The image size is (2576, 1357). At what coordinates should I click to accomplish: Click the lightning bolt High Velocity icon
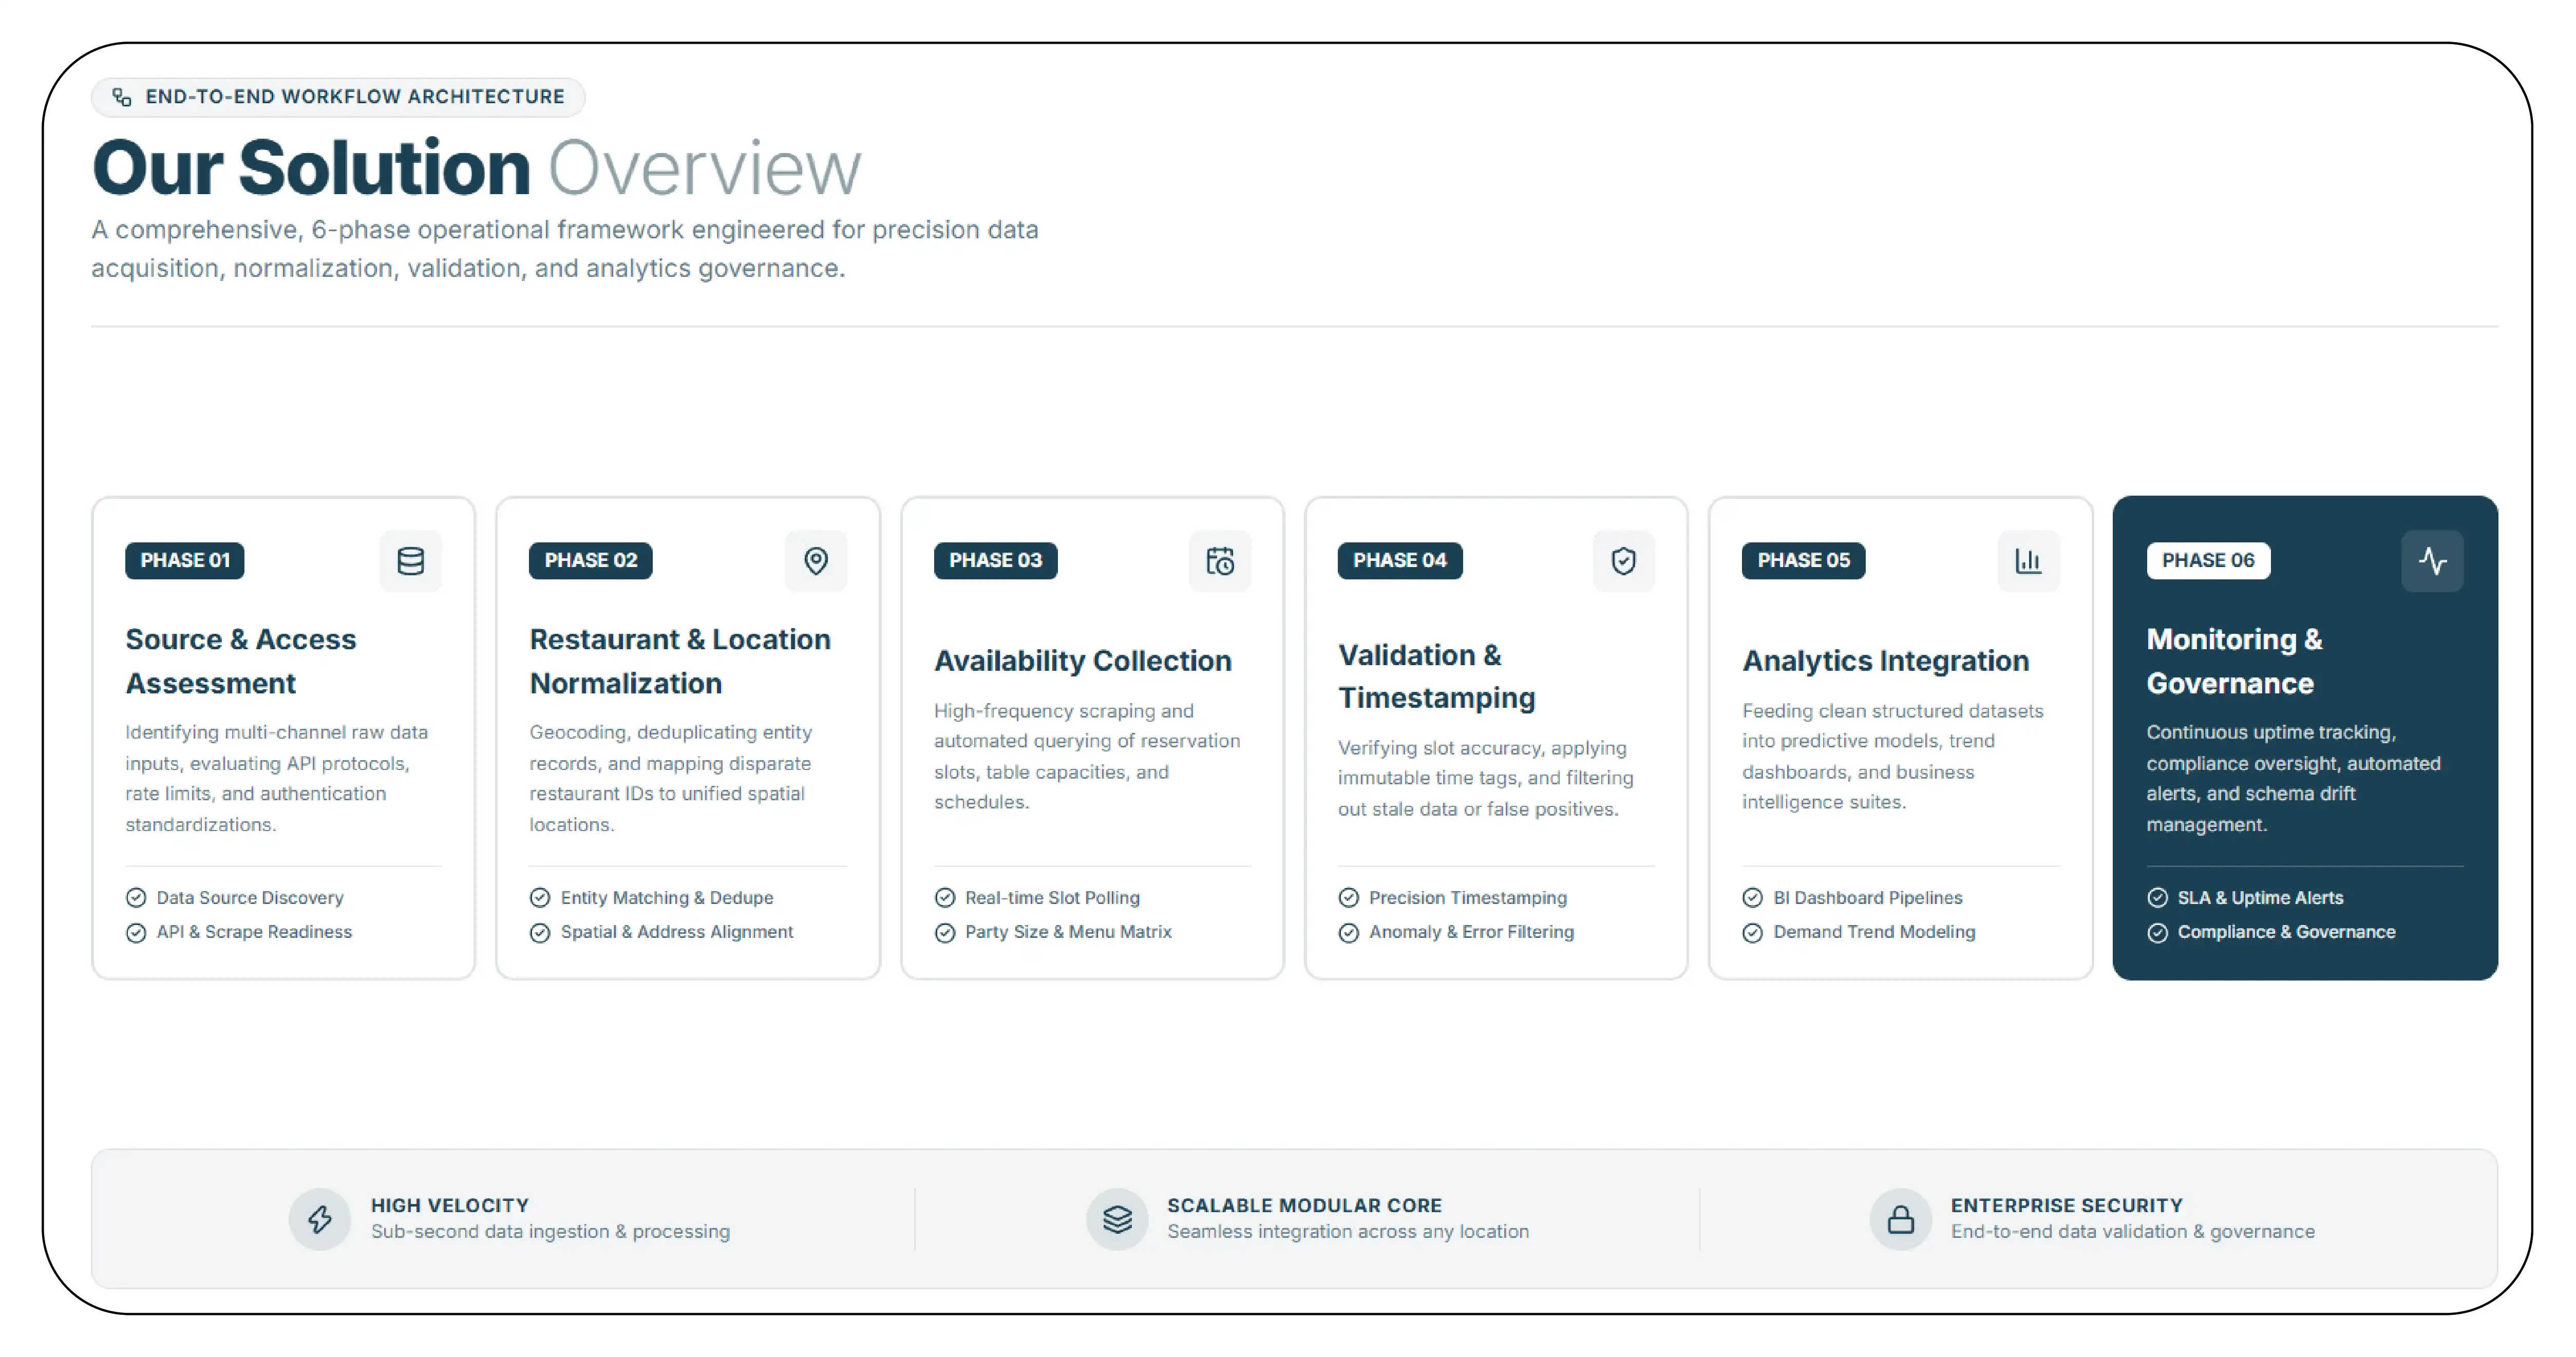point(320,1218)
